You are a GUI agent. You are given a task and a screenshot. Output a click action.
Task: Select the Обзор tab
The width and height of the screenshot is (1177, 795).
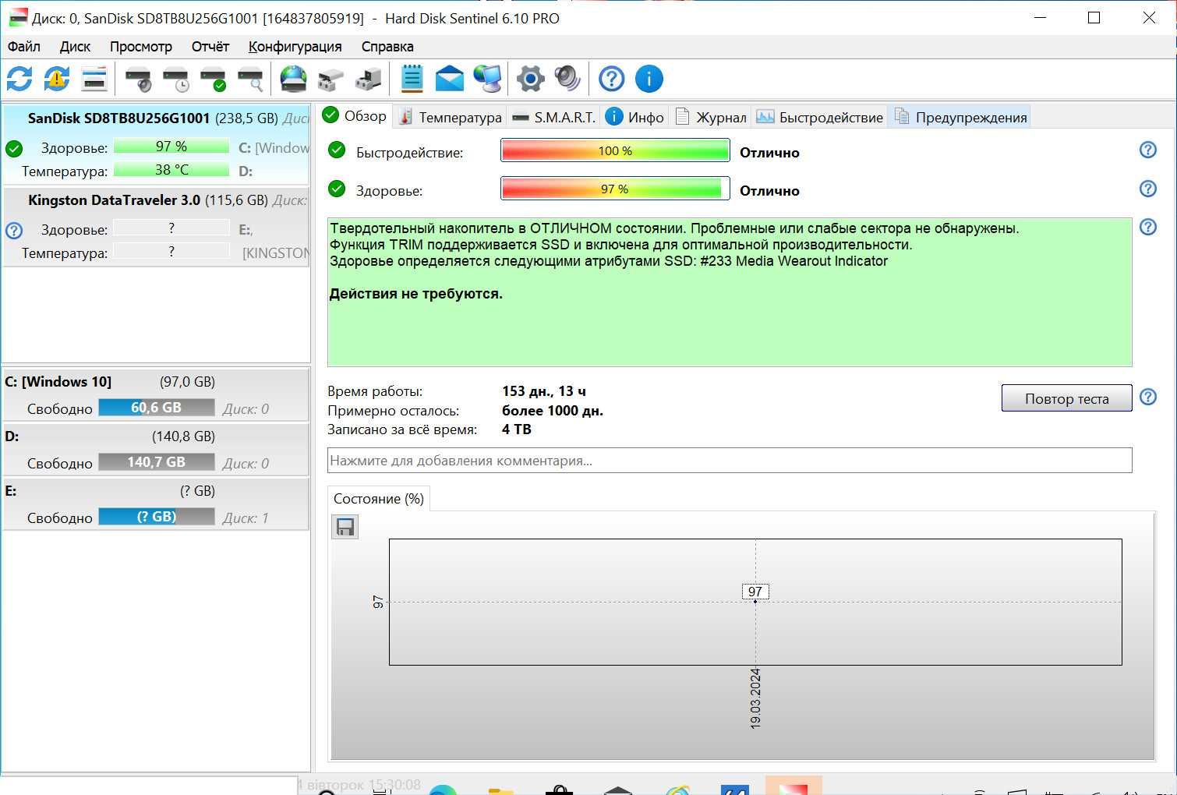coord(354,115)
